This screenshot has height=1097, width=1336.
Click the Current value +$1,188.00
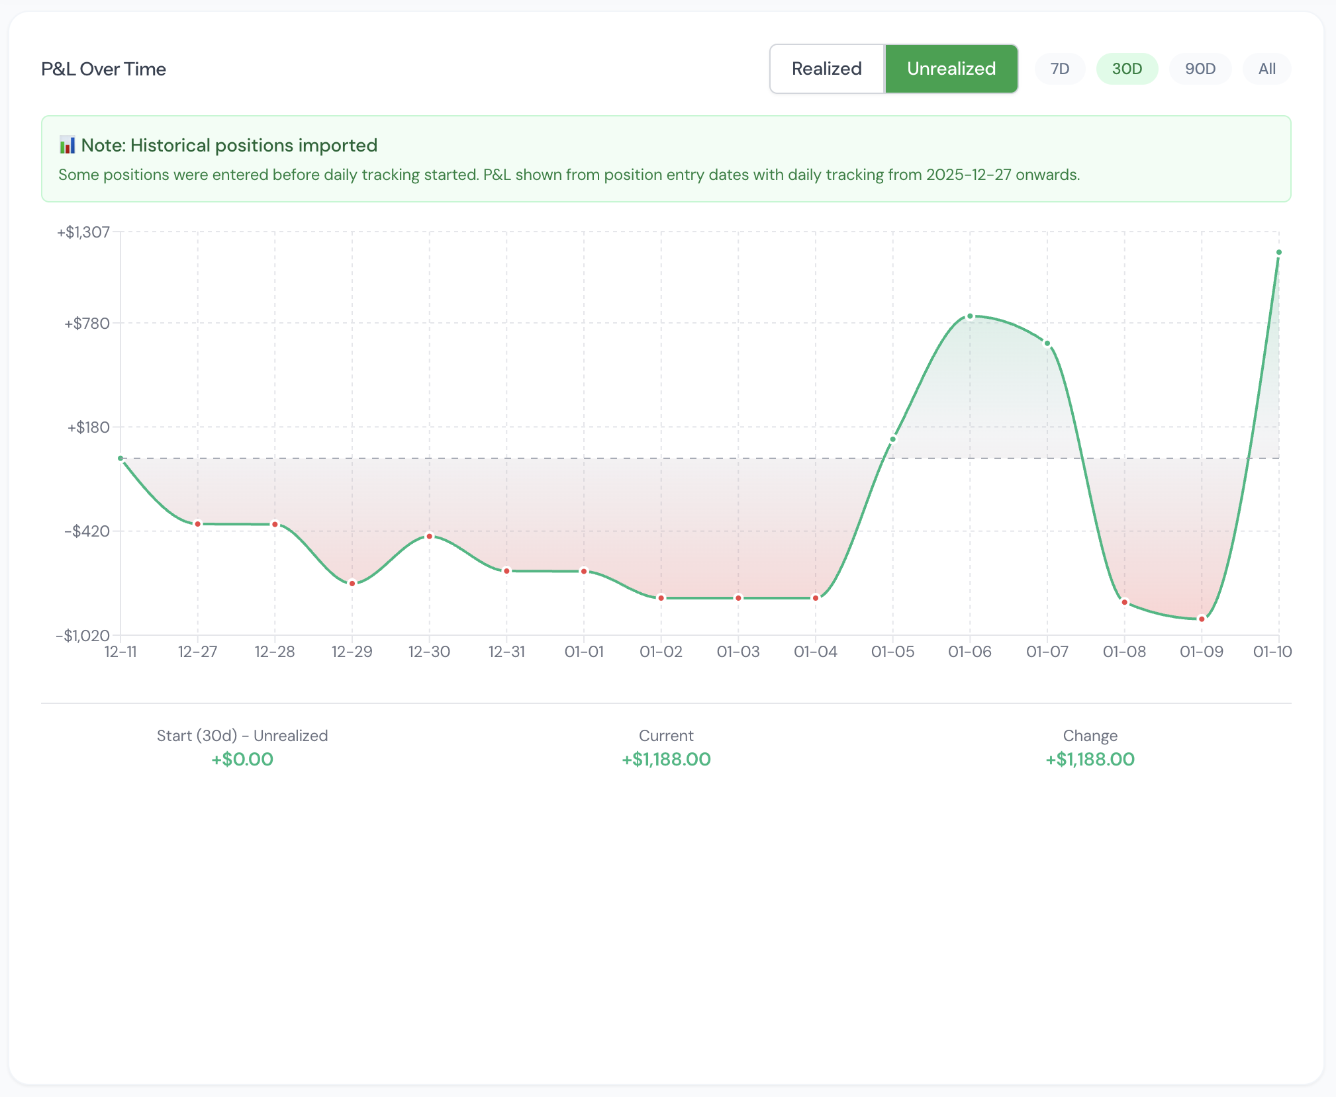tap(665, 759)
